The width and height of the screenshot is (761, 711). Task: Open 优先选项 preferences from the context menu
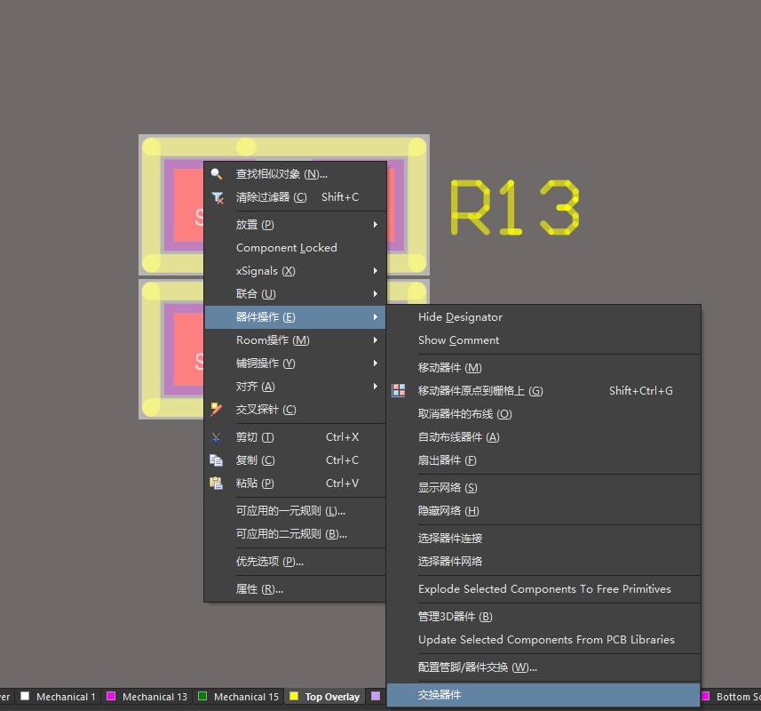coord(269,562)
